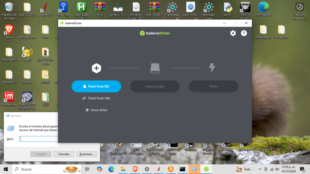Select the pack-roms torrent file icon
This screenshot has width=310, height=174.
pyautogui.click(x=191, y=9)
